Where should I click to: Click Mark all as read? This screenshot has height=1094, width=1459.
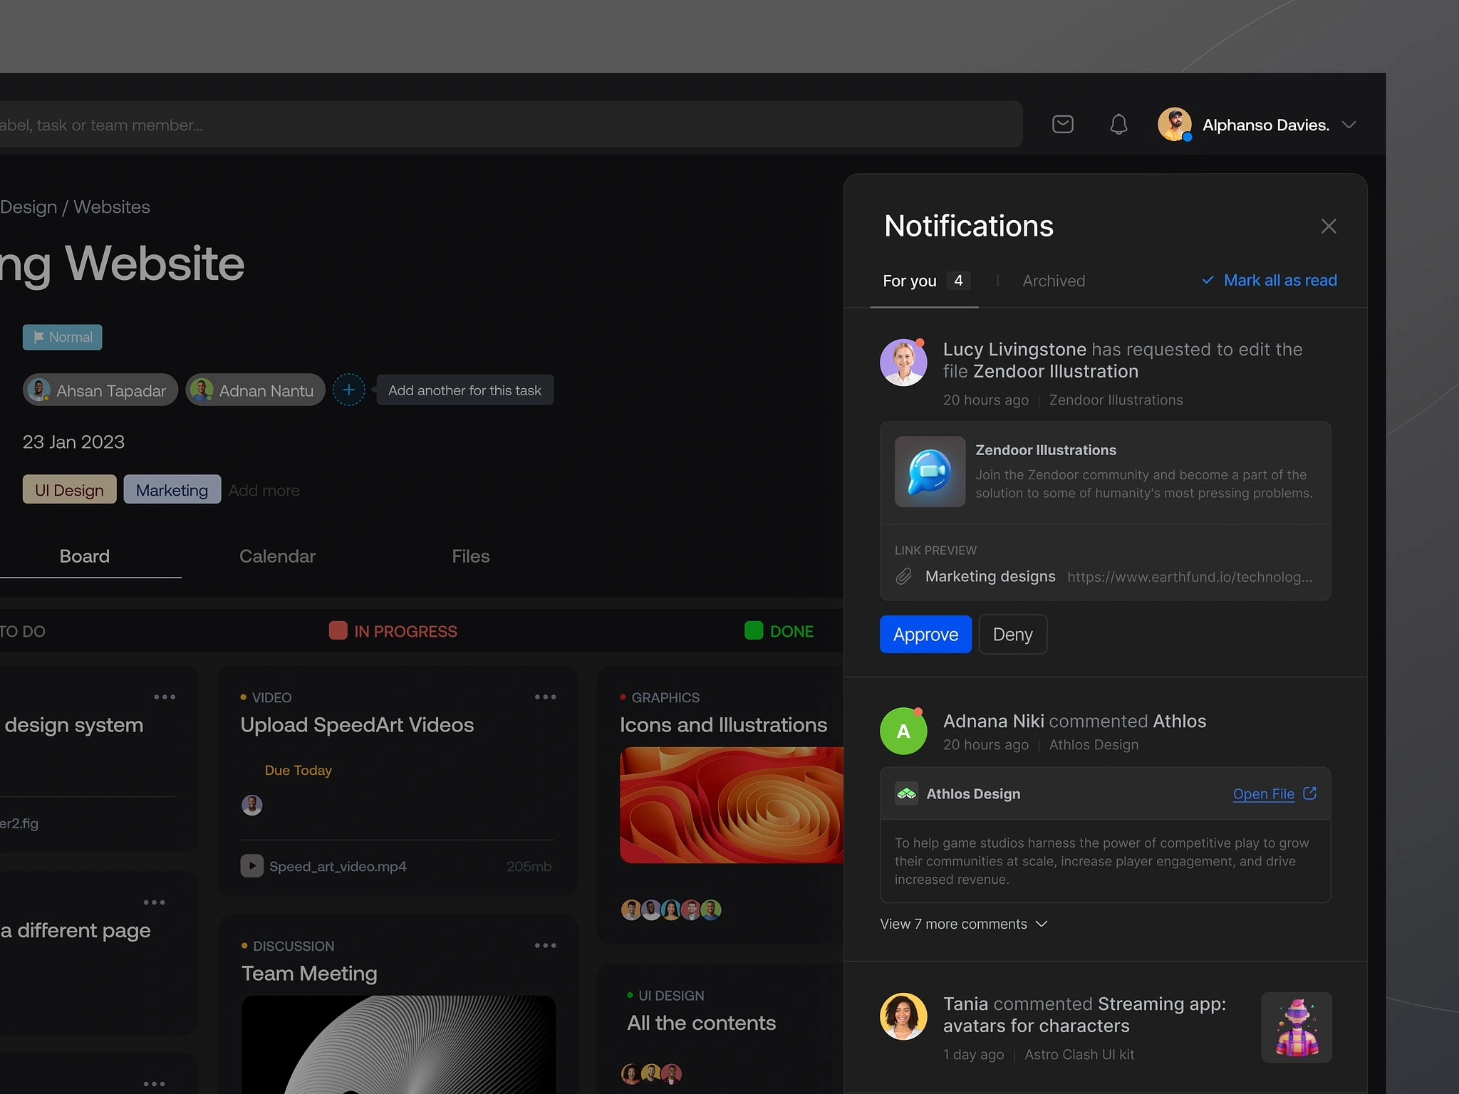(x=1270, y=280)
